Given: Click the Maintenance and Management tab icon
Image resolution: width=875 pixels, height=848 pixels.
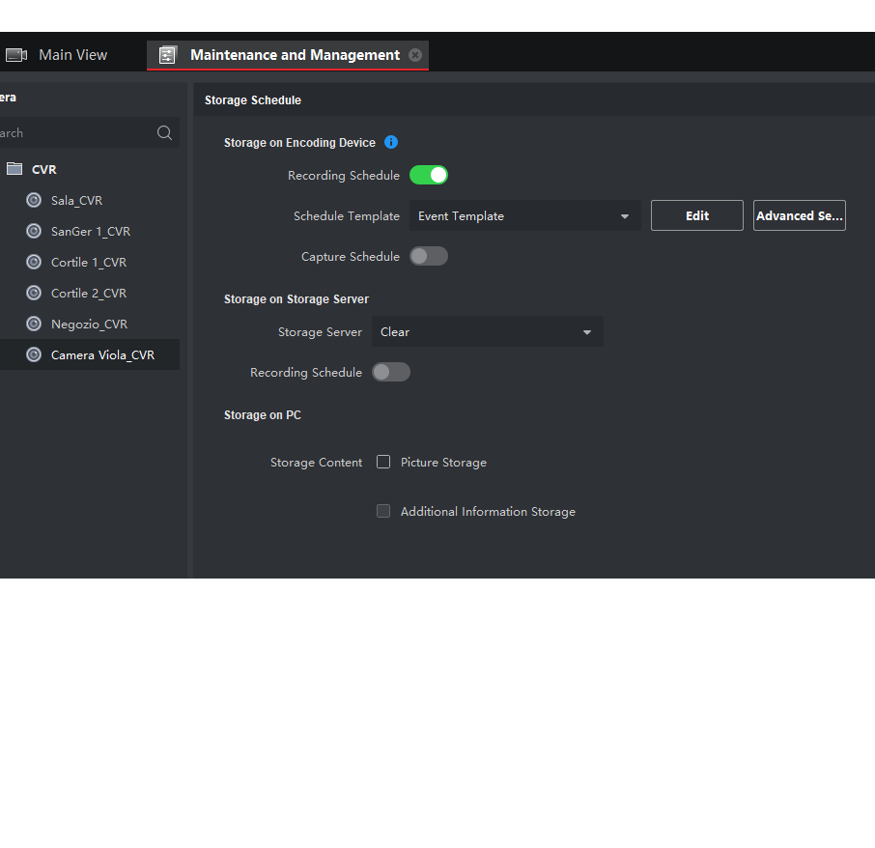Looking at the screenshot, I should (168, 55).
